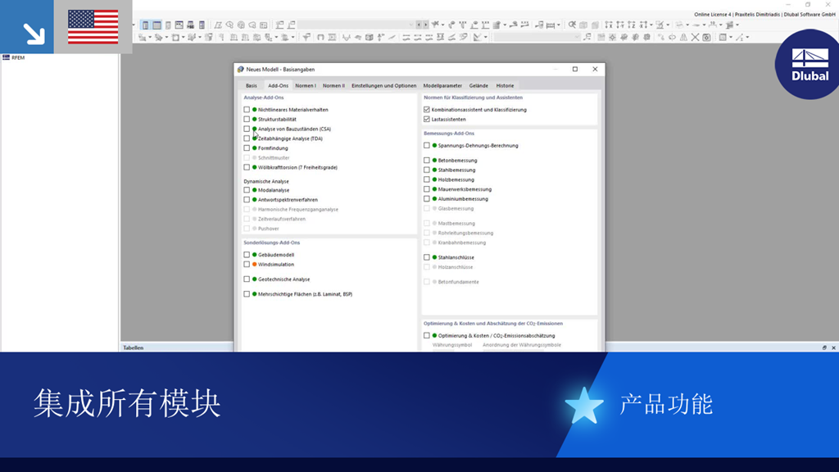Enable Optimierung & Kosten CO2 checkbox
Viewport: 839px width, 472px height.
click(x=426, y=335)
